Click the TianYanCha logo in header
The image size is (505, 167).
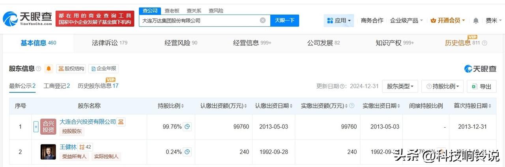click(x=28, y=19)
